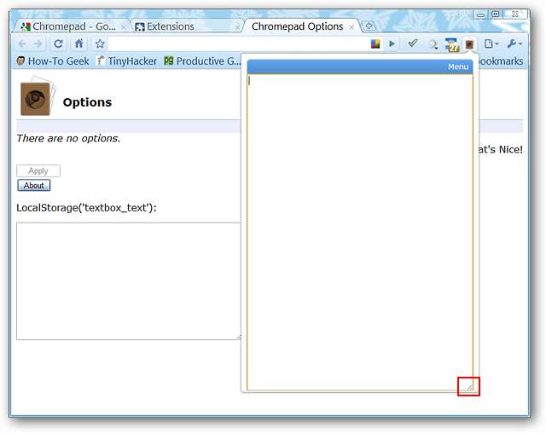Open the Menu in Chromepad popup
Screen dimensions: 546x433
(x=458, y=66)
